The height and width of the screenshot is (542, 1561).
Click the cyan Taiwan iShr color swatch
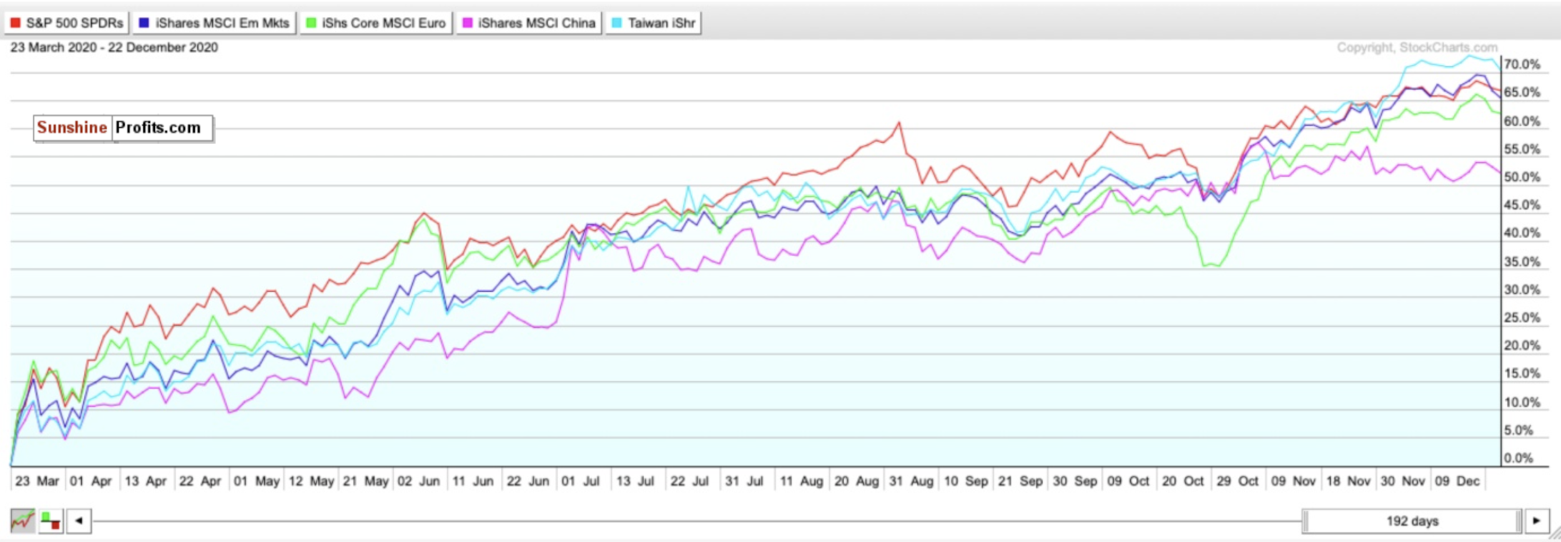point(616,23)
